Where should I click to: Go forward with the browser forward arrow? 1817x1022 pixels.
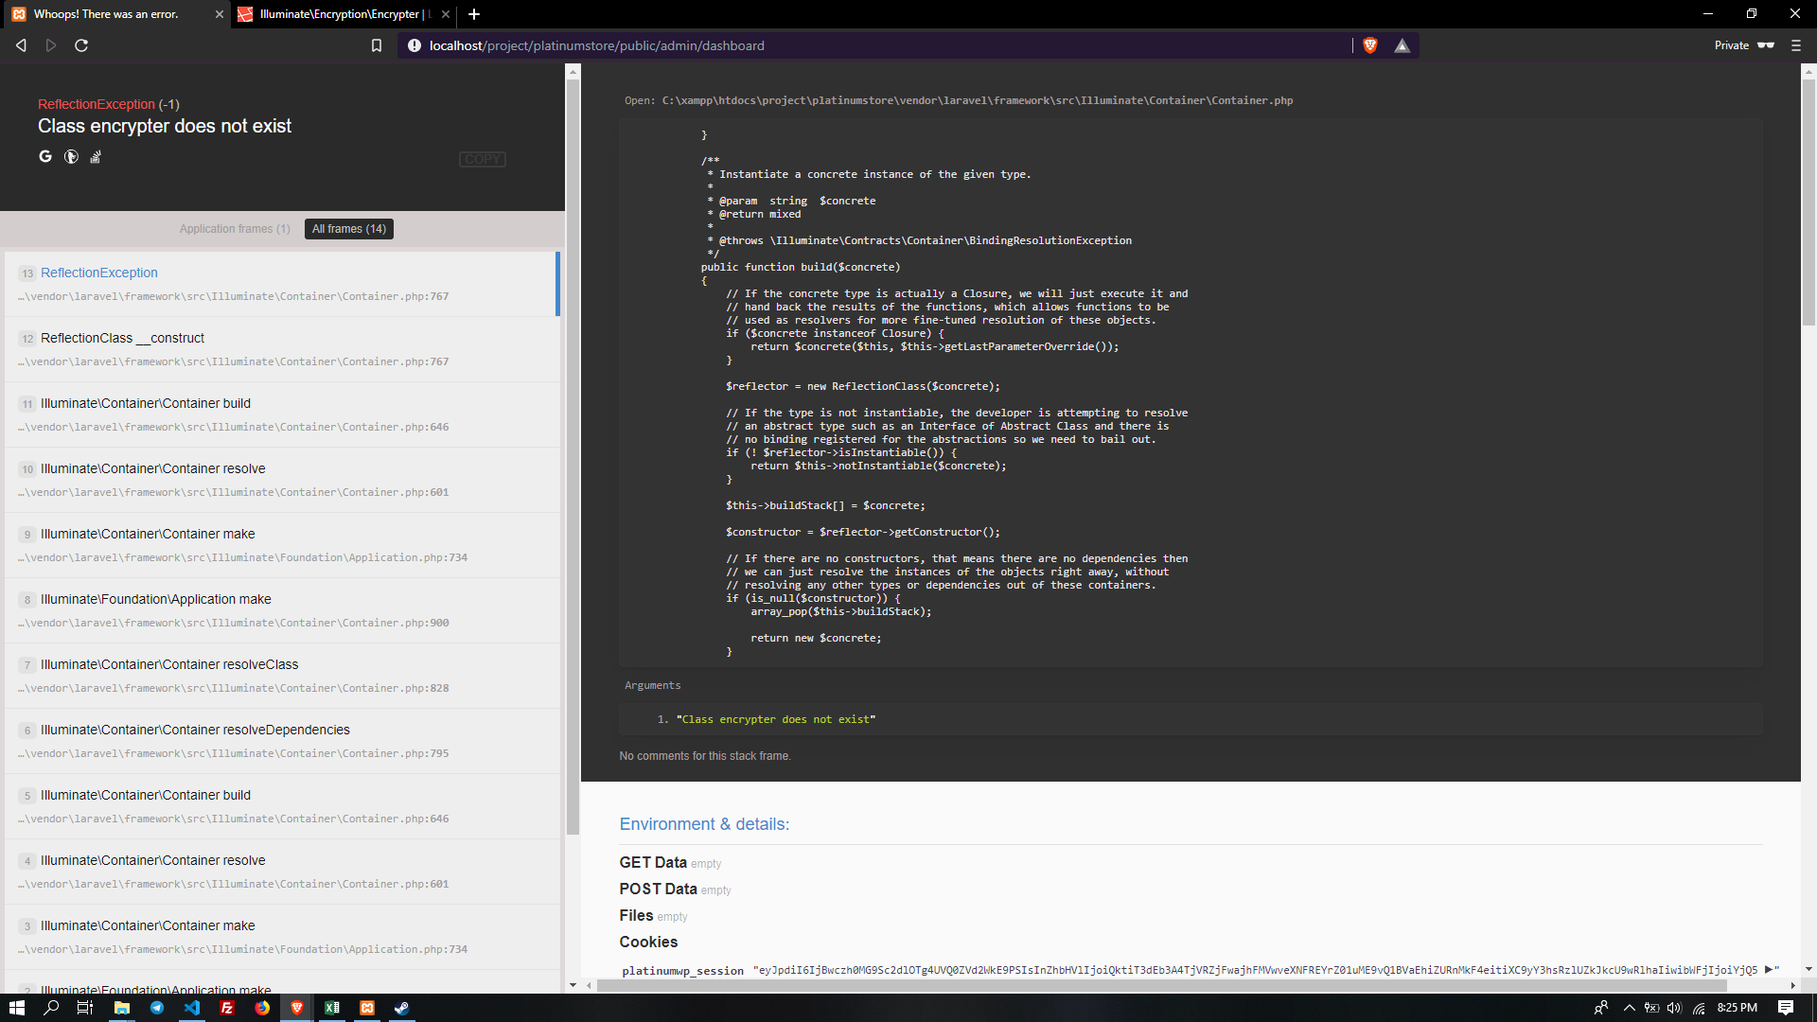click(x=51, y=45)
